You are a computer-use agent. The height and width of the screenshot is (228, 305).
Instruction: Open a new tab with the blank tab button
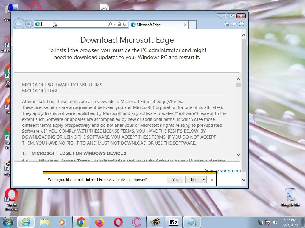click(192, 25)
